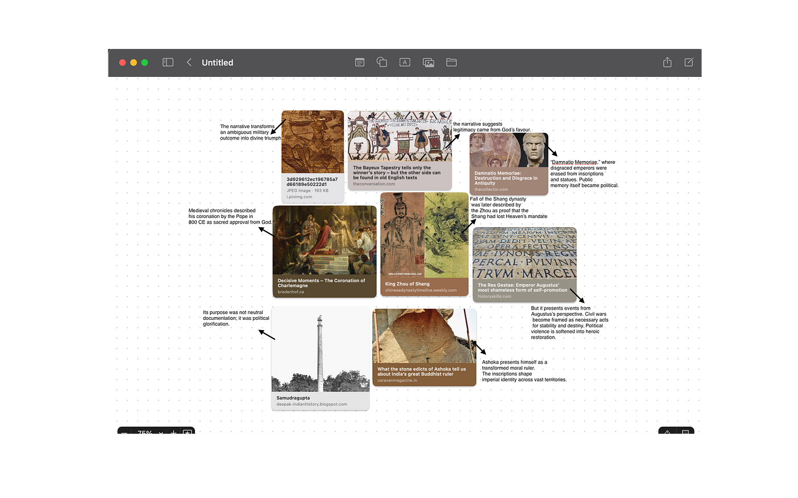Select the note "legitimacy came from God's favour"
Viewport: 798px width, 498px height.
click(492, 127)
